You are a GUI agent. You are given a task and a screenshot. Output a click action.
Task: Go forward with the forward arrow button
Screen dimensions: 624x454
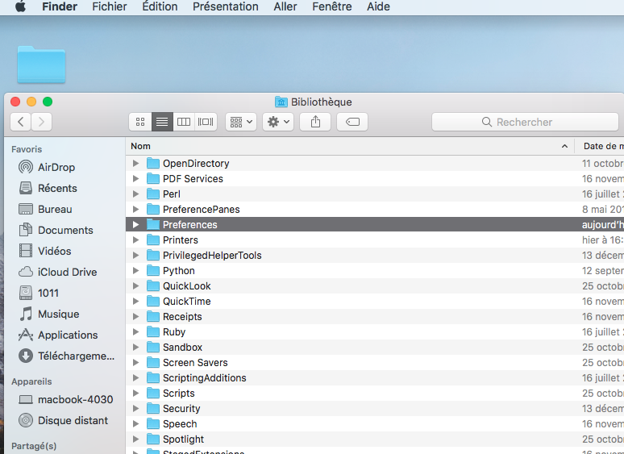(41, 122)
